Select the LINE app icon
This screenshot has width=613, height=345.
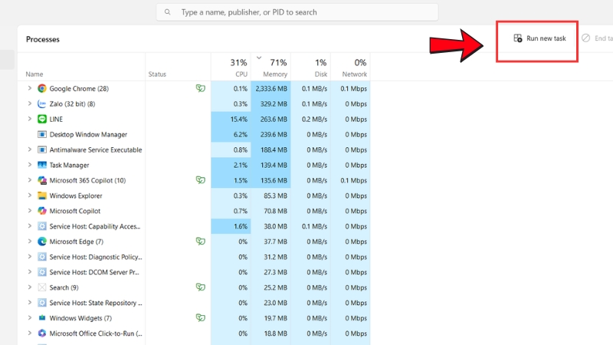[42, 119]
